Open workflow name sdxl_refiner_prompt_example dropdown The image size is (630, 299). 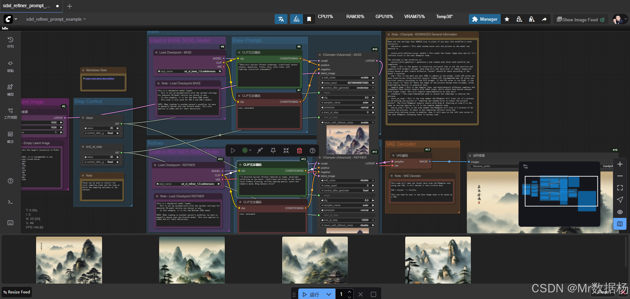click(56, 19)
